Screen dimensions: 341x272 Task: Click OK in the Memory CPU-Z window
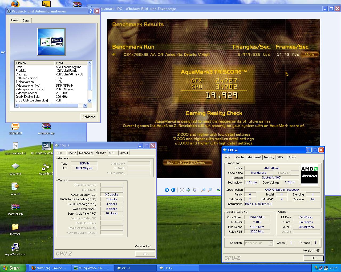coord(145,254)
